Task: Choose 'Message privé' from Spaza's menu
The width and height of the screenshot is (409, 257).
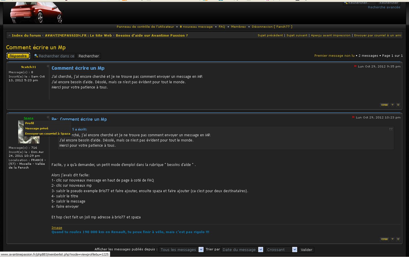Action: click(x=37, y=128)
